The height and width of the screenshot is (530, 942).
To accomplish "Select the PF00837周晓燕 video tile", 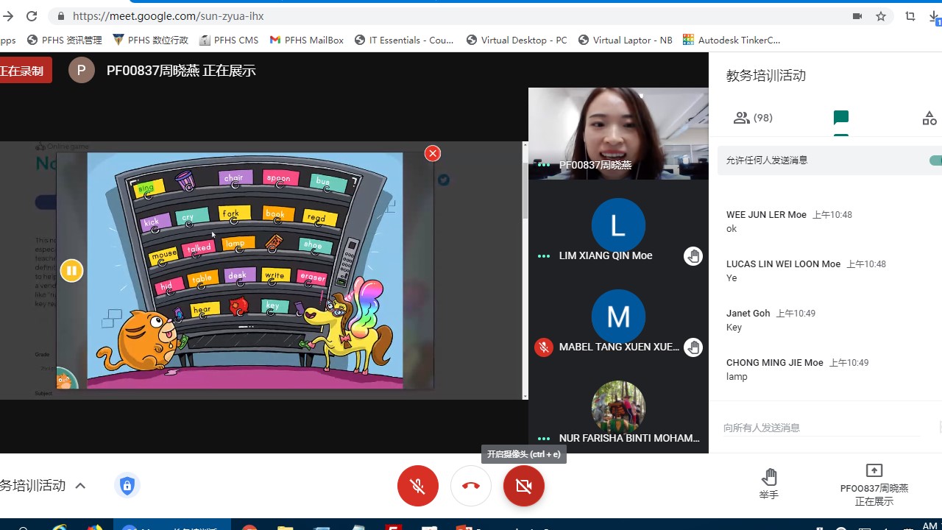I will point(618,134).
